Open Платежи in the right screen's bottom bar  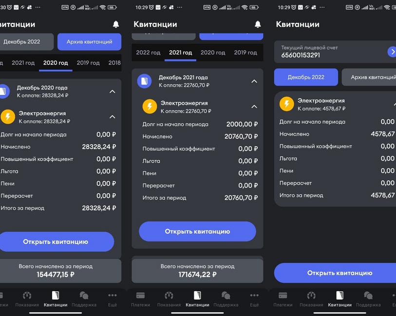[283, 298]
